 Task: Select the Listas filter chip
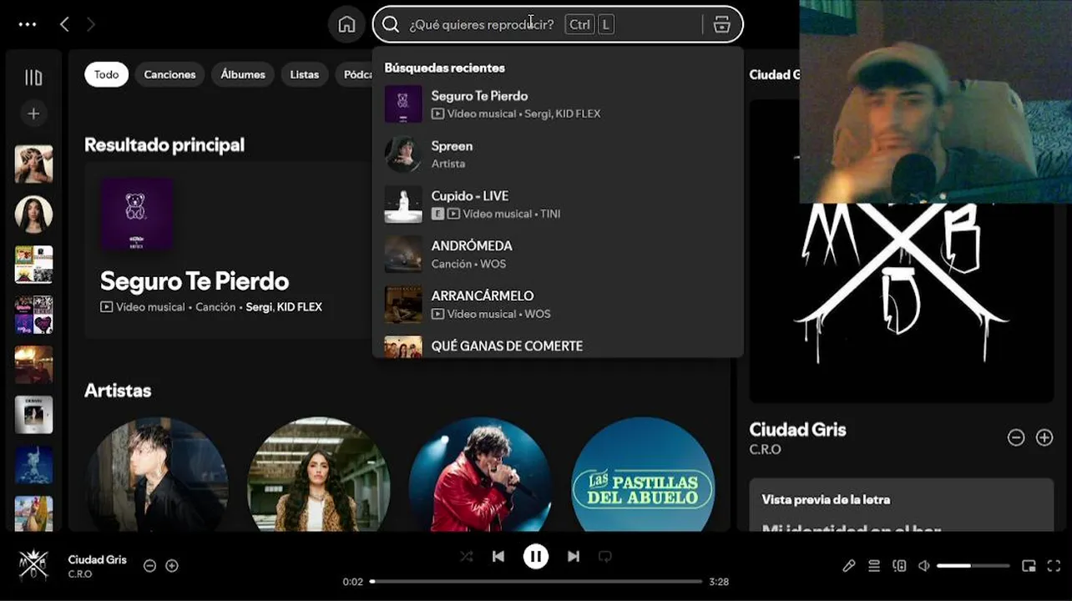[x=305, y=74]
